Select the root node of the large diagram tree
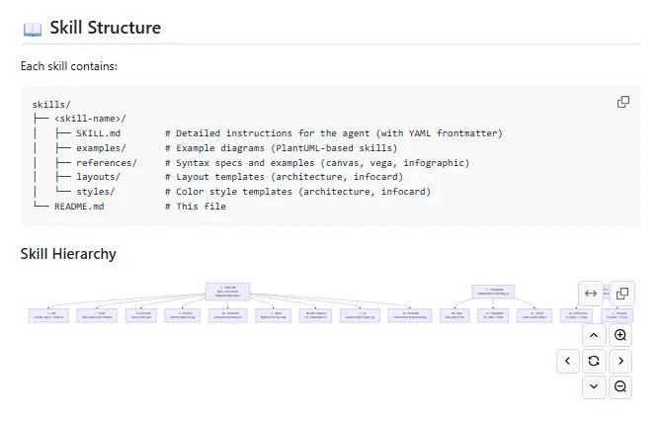The width and height of the screenshot is (659, 425). pos(228,291)
